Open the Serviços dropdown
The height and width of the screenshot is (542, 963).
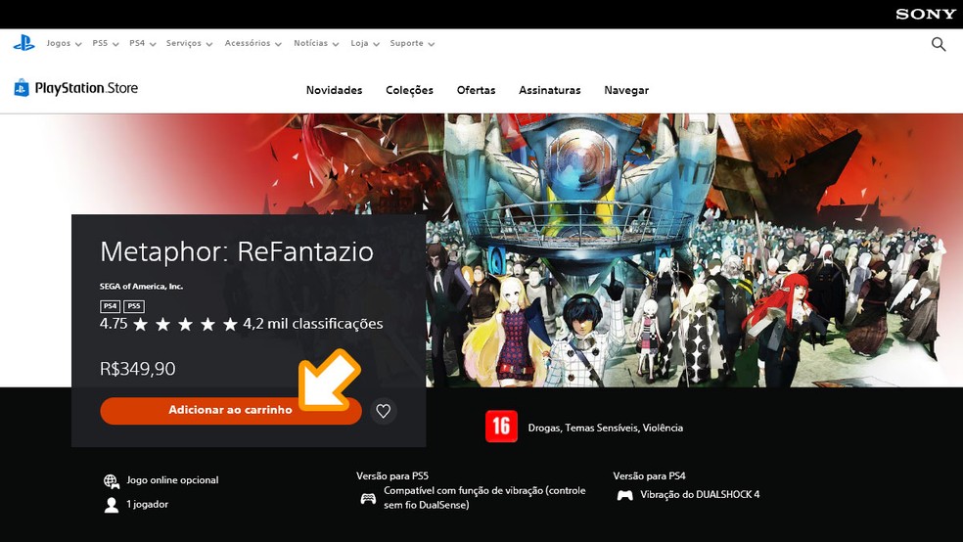click(189, 44)
